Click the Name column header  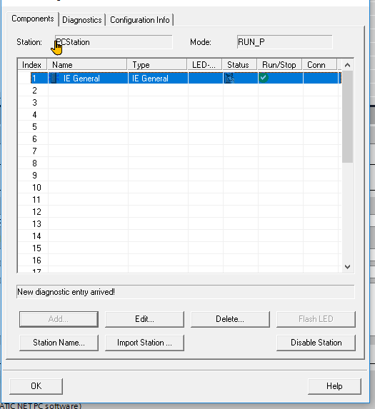87,65
